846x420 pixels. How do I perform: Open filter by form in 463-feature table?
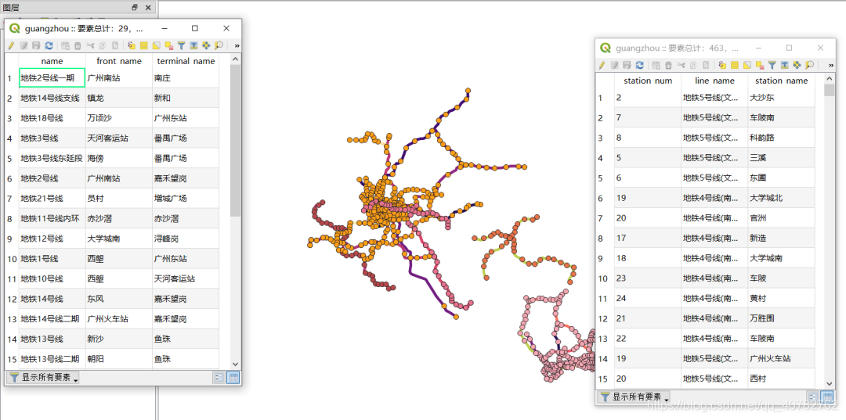(x=772, y=65)
